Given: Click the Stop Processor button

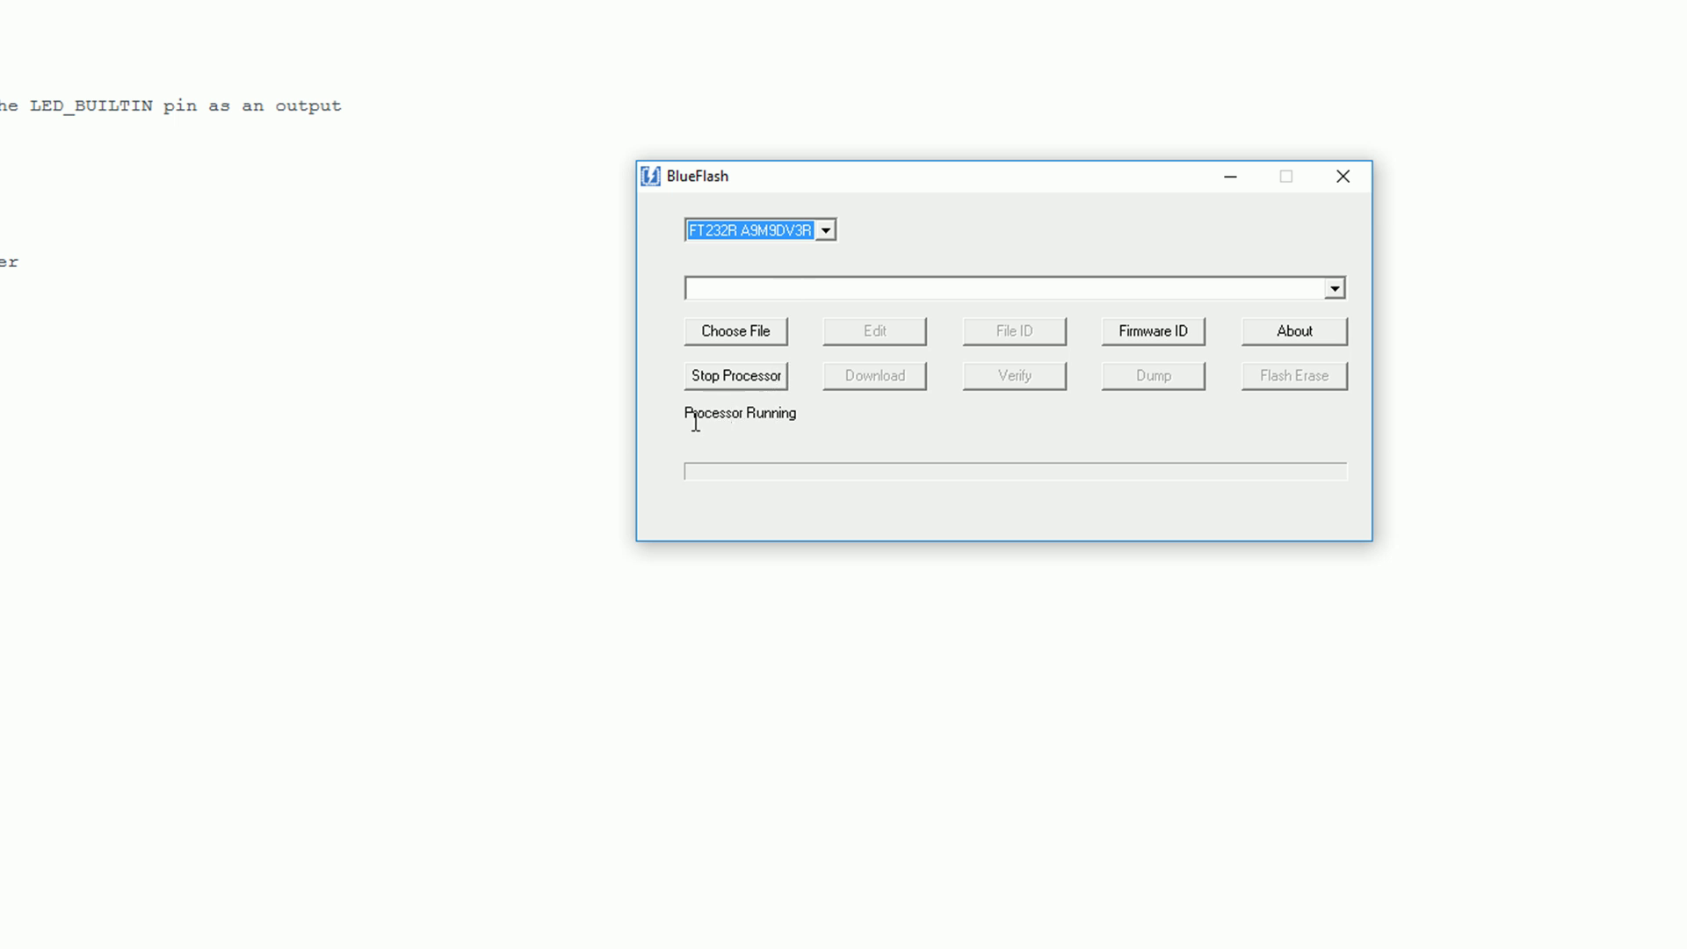Looking at the screenshot, I should [x=735, y=374].
